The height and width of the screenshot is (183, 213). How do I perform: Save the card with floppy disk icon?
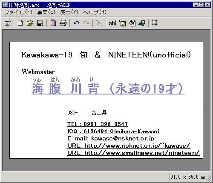[x=40, y=23]
